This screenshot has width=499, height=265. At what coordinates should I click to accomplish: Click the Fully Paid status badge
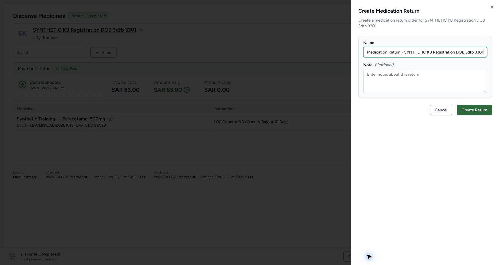coord(66,68)
